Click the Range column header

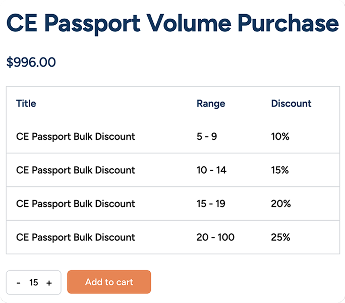(x=211, y=104)
